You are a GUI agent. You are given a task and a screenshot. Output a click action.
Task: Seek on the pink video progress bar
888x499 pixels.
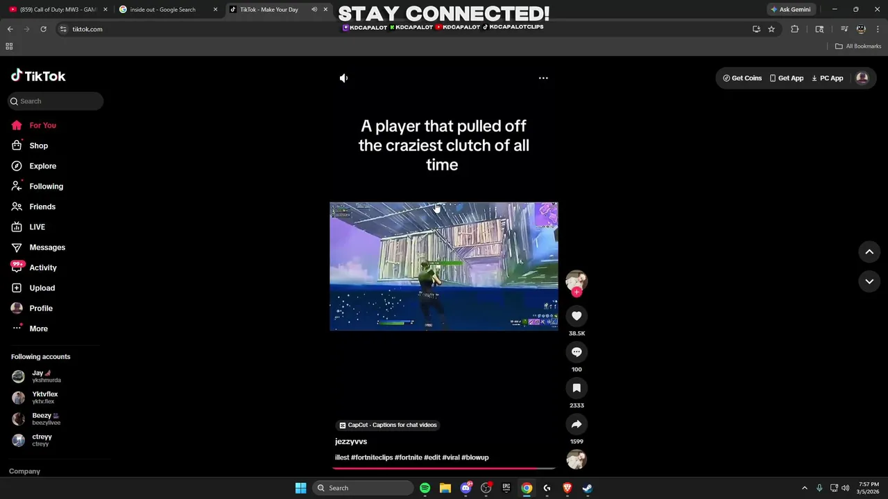pyautogui.click(x=444, y=469)
